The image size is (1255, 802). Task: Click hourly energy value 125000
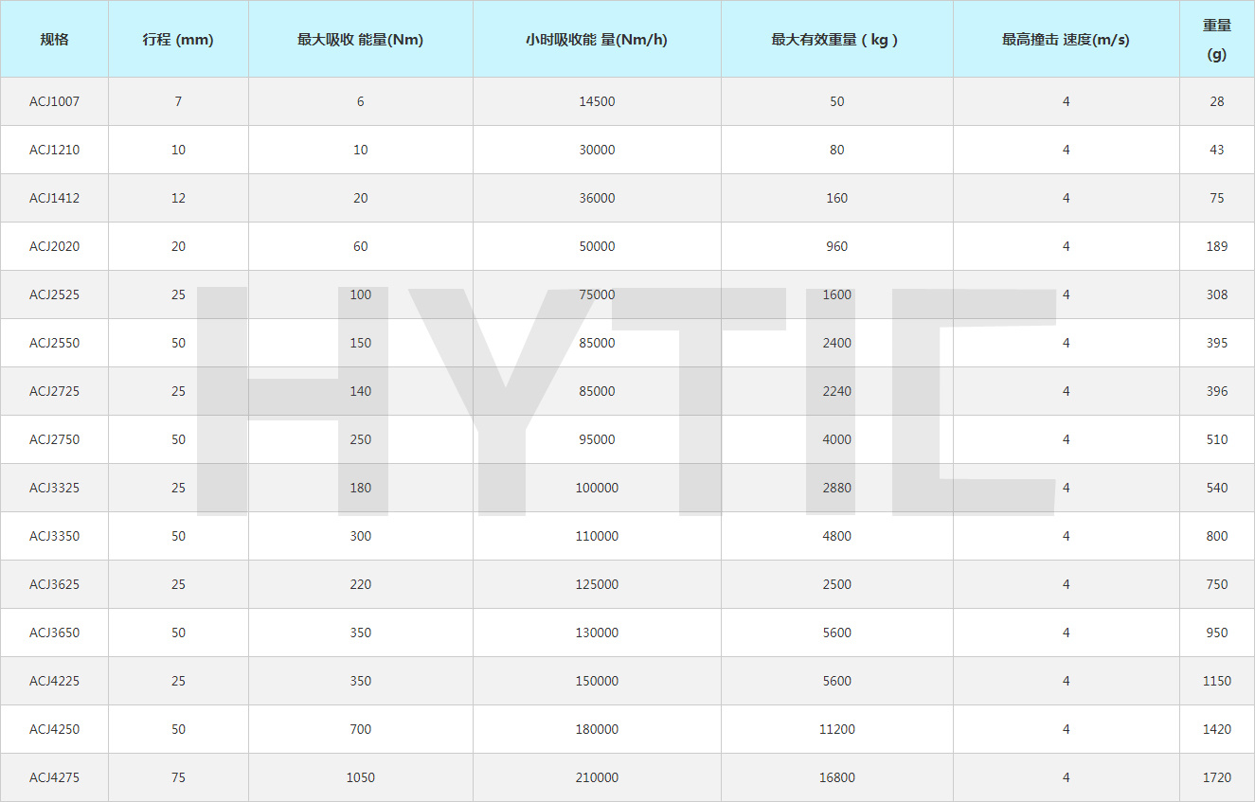[597, 584]
